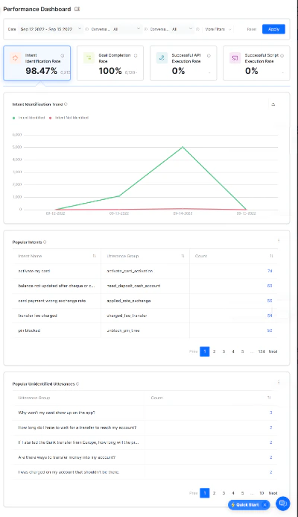This screenshot has width=298, height=517.
Task: Click Next in Popular Intents pagination
Action: (273, 351)
